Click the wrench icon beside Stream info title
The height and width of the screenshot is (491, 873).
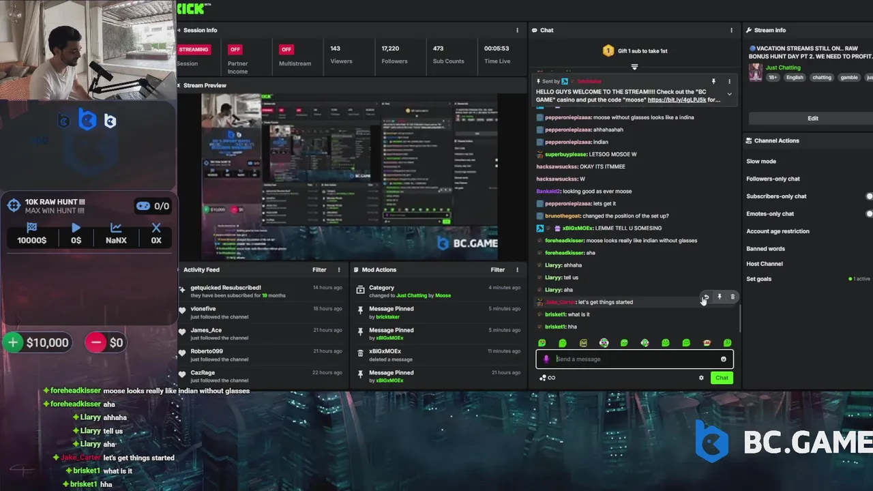pyautogui.click(x=749, y=30)
